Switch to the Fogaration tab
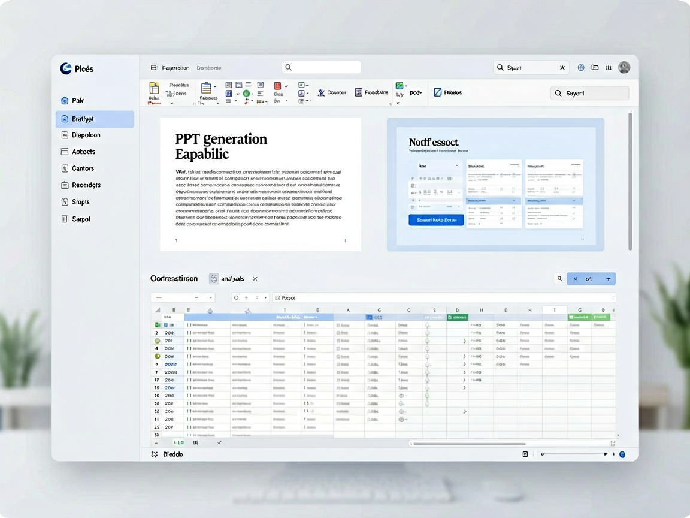The image size is (690, 518). [170, 68]
